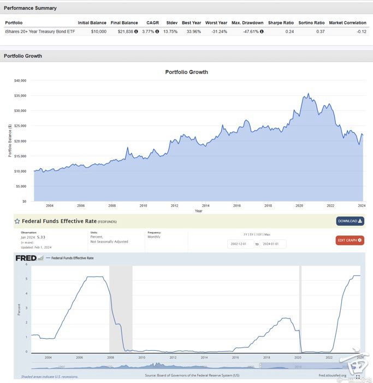Click the 2008 recession shaded band in FRED chart

click(x=121, y=309)
